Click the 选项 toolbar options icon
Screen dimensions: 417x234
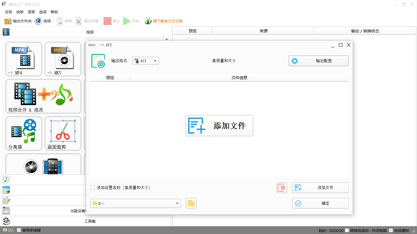[43, 21]
